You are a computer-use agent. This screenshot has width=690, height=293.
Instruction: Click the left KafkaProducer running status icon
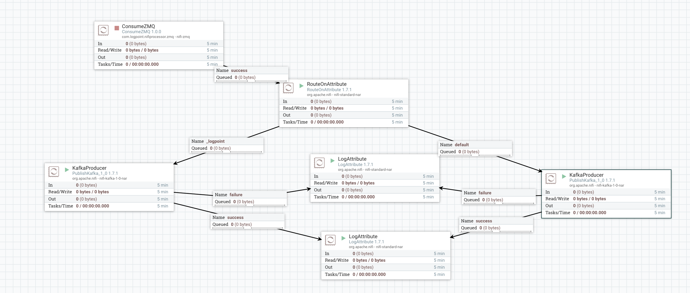(67, 169)
